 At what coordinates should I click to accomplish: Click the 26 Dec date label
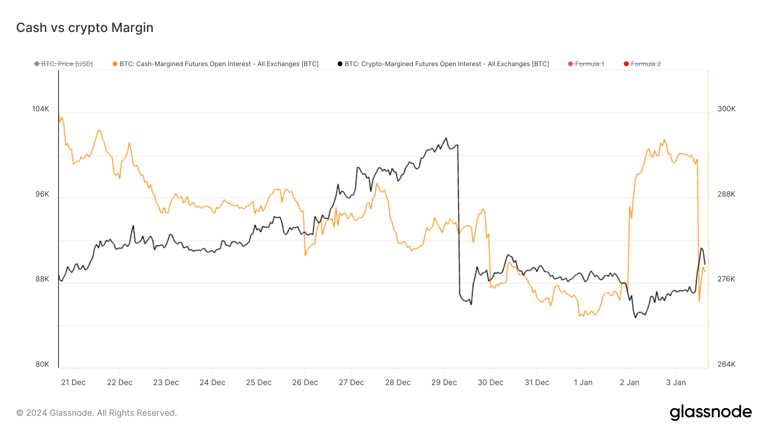click(x=305, y=383)
